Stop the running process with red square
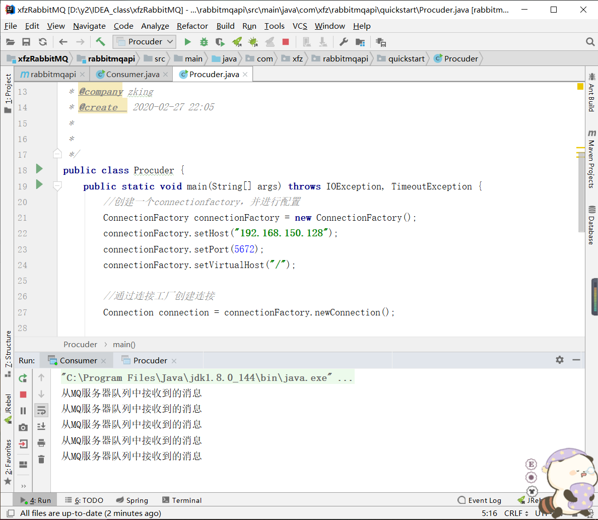This screenshot has height=520, width=598. click(x=285, y=42)
